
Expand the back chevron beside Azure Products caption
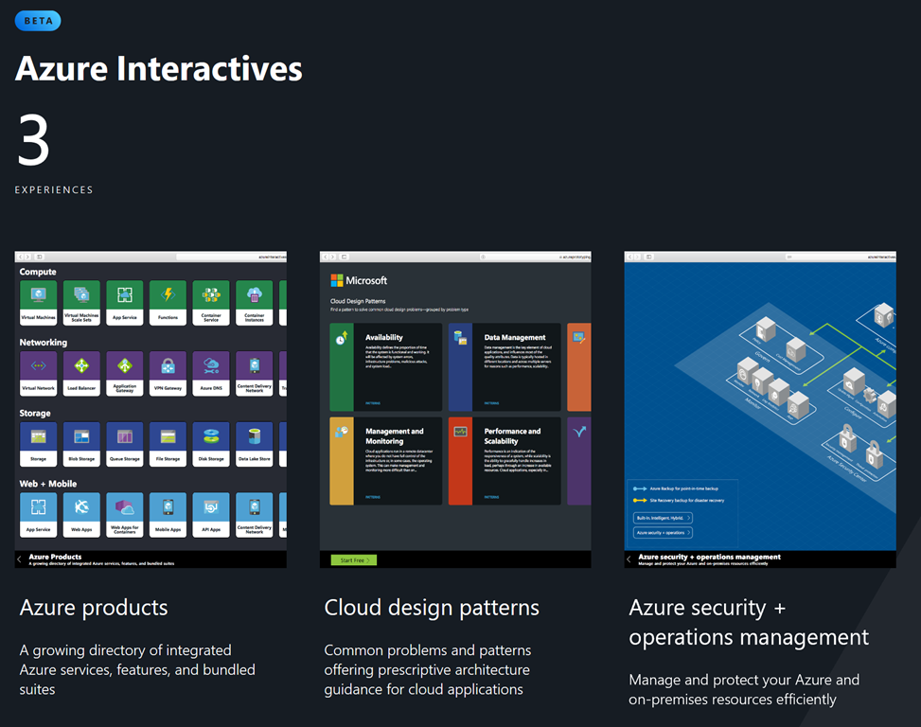pyautogui.click(x=20, y=559)
